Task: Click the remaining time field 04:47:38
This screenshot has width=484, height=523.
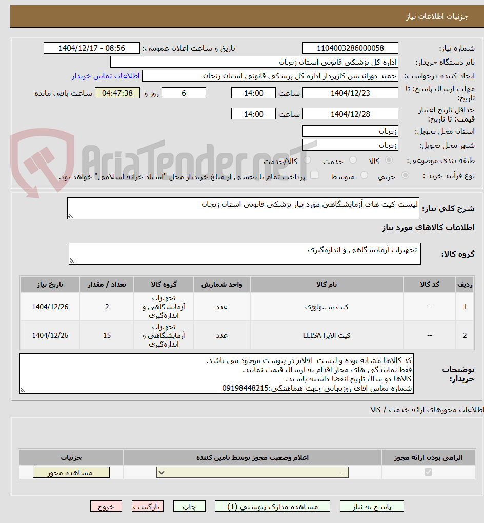Action: 117,93
